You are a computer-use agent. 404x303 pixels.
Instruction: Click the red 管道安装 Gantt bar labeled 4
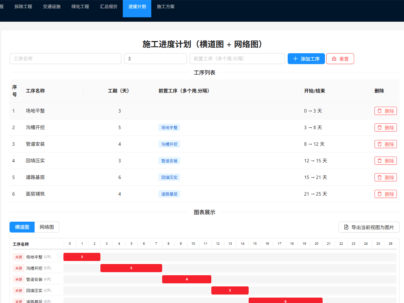[187, 279]
